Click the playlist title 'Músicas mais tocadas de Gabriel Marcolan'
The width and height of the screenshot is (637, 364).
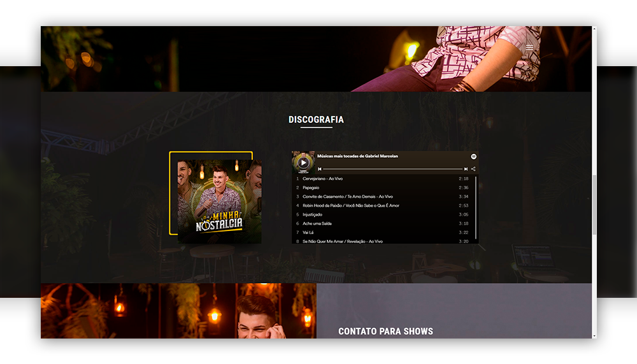[x=357, y=156]
